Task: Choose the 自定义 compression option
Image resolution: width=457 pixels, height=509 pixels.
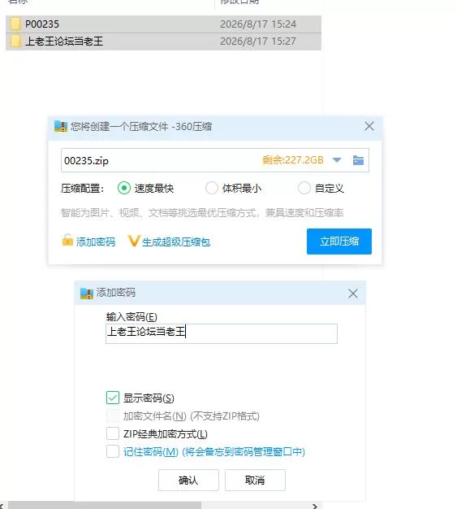Action: [304, 188]
